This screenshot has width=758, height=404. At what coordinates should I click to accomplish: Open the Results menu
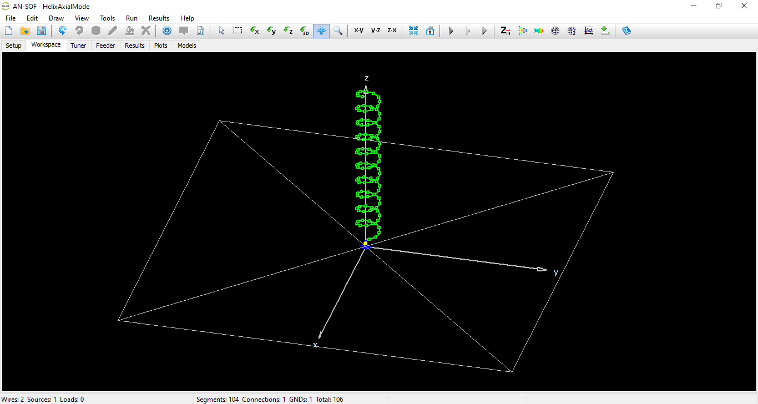pyautogui.click(x=159, y=18)
